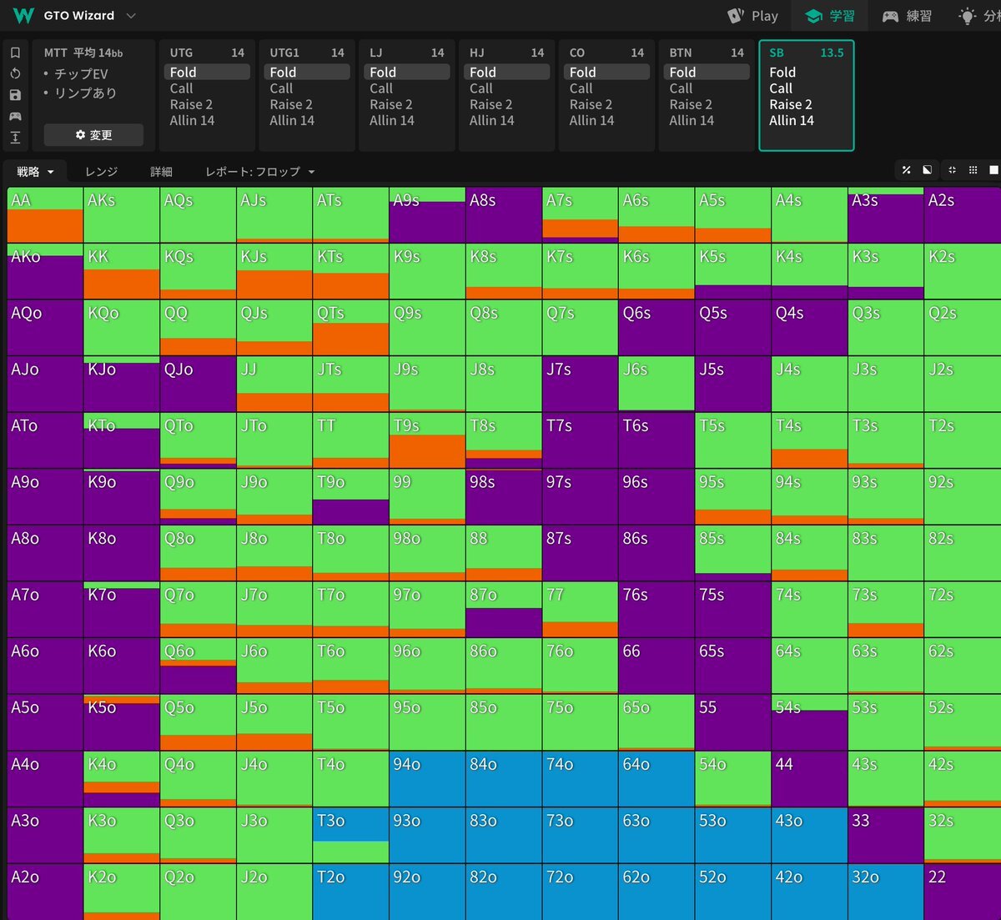Select UTG Fold action
This screenshot has width=1001, height=920.
(206, 73)
